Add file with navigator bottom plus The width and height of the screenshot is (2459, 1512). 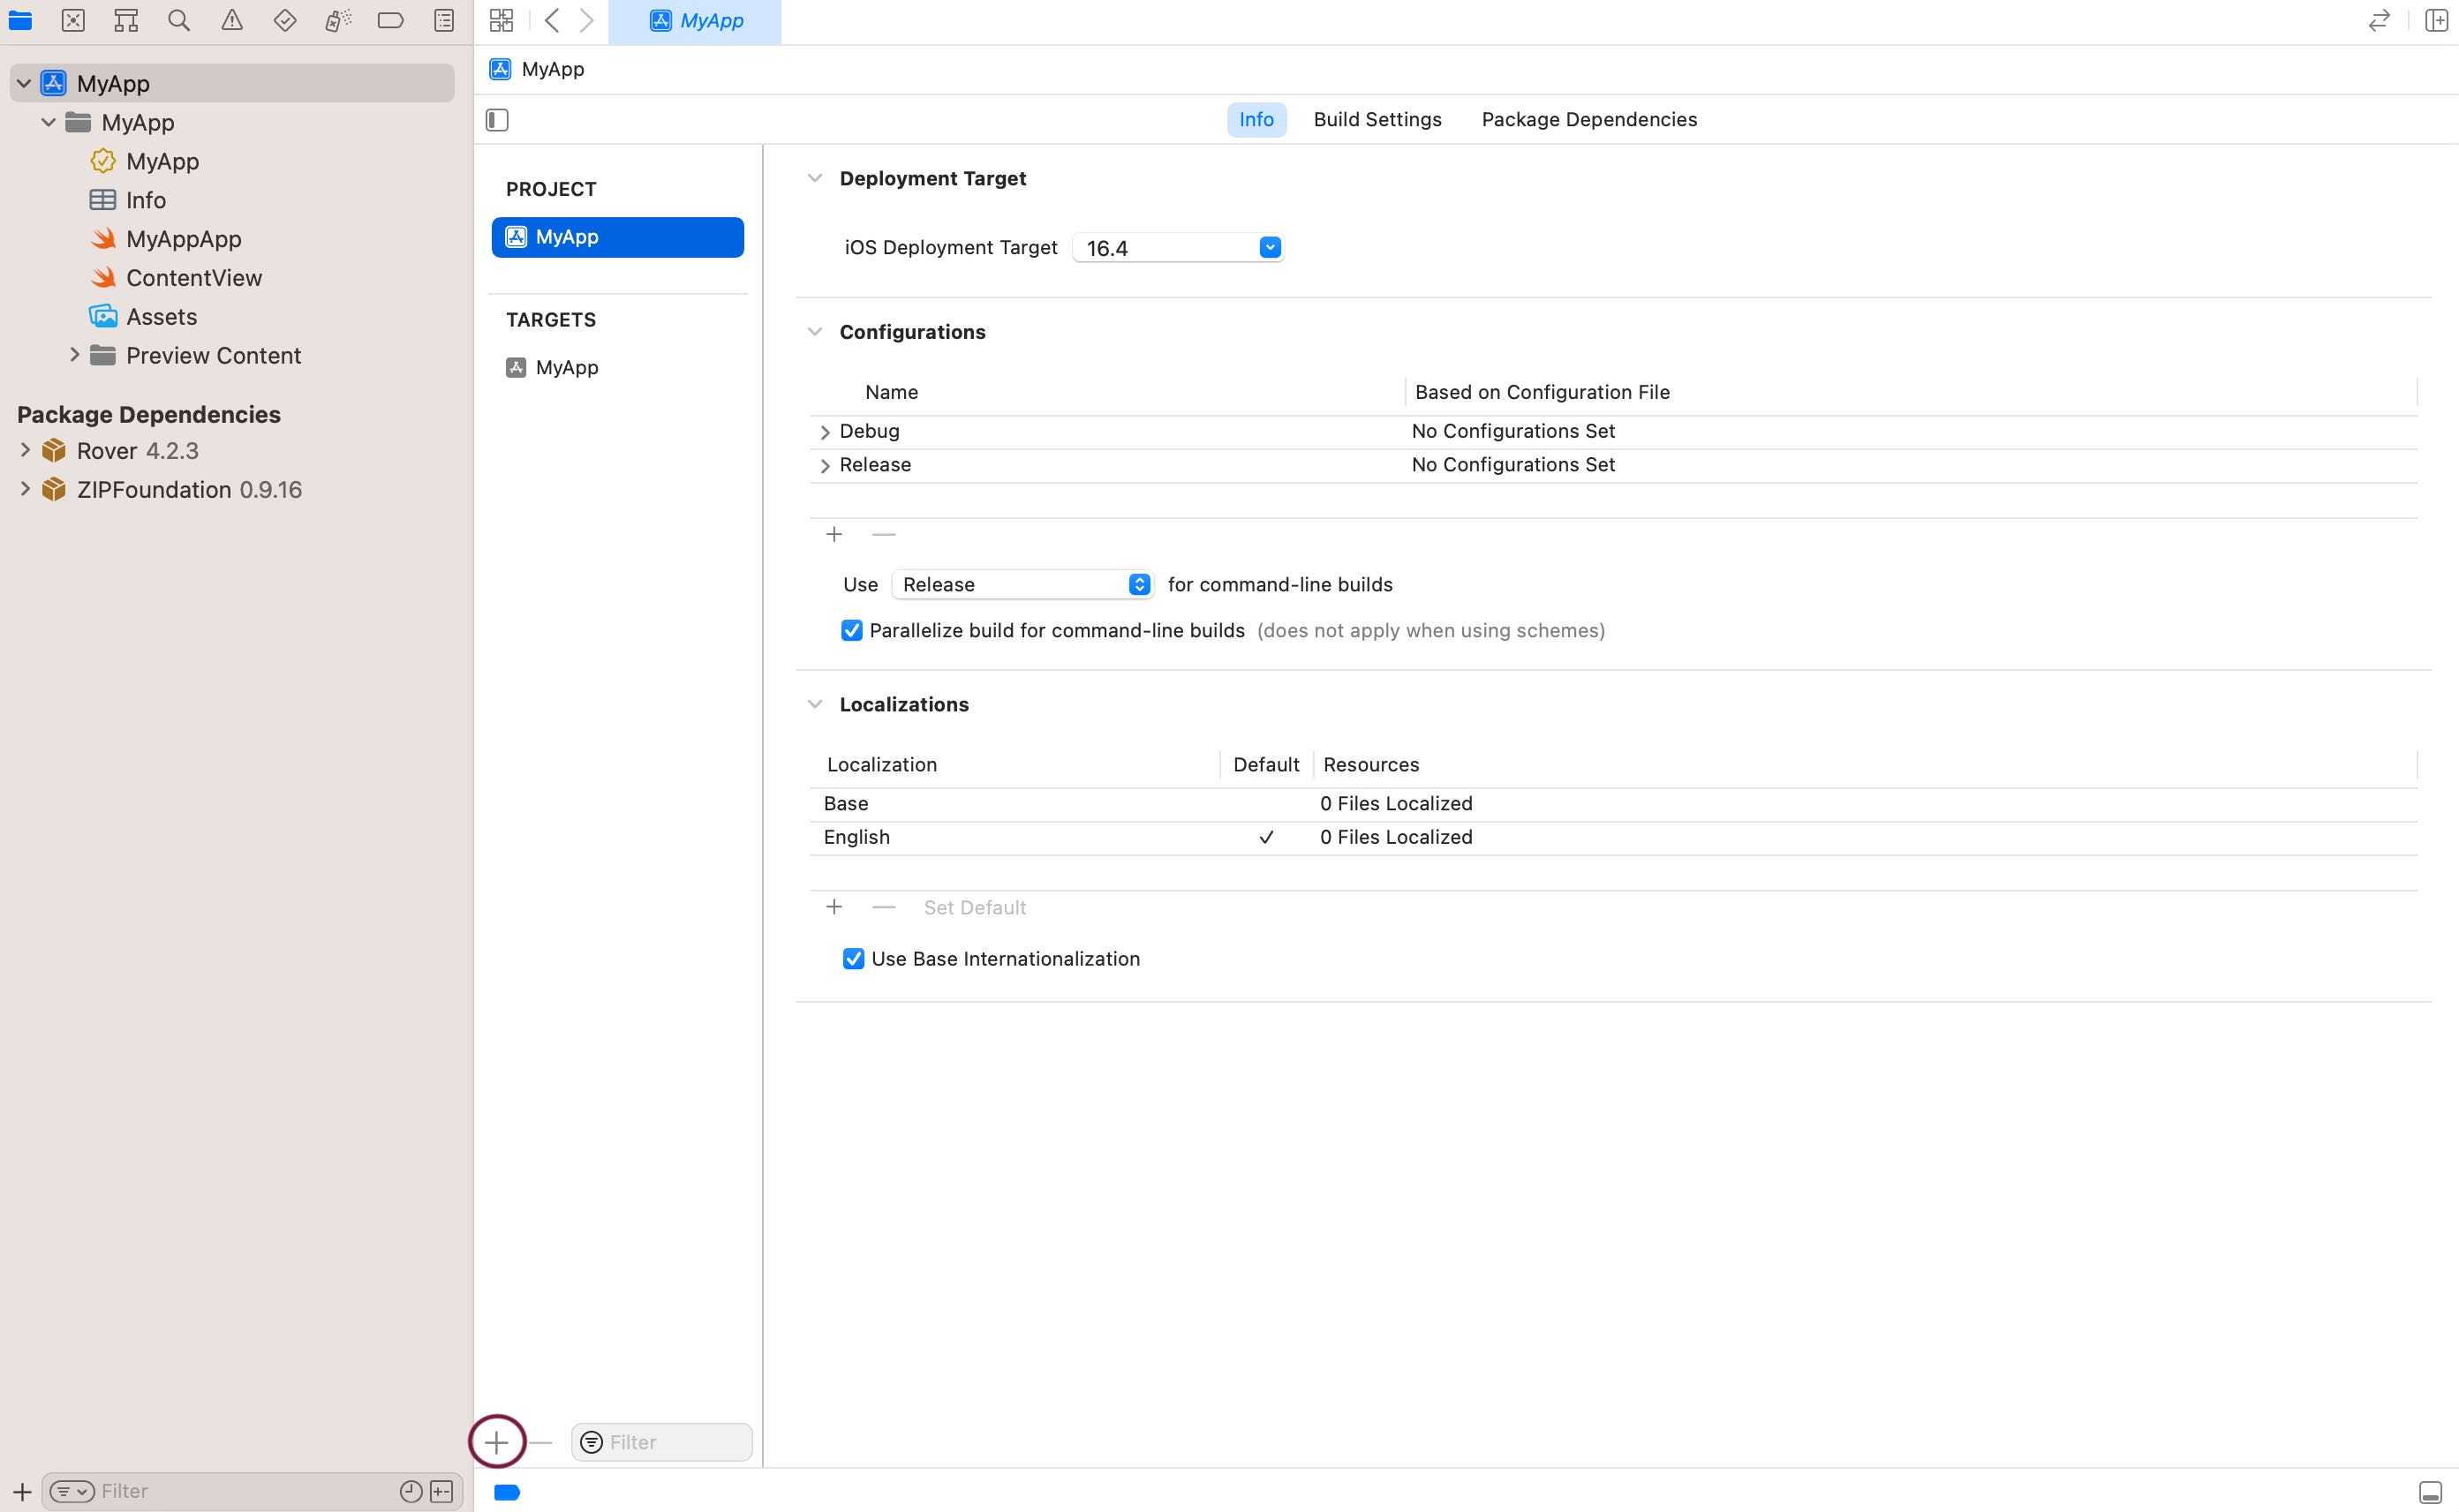[22, 1491]
